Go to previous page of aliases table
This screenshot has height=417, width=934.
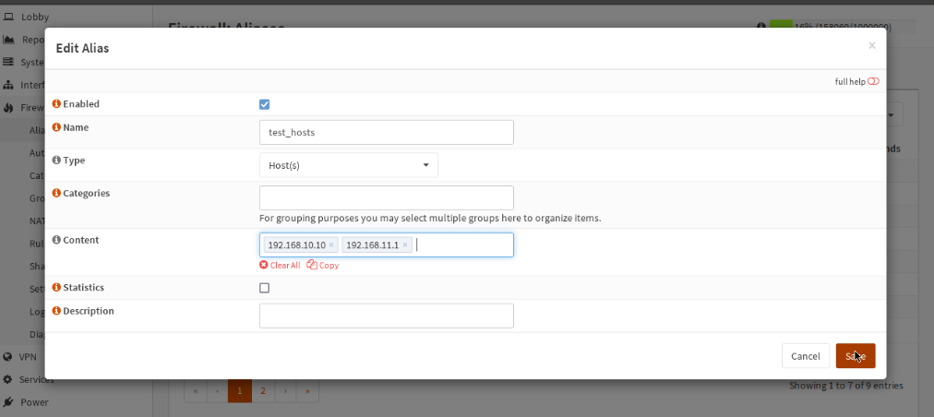pyautogui.click(x=217, y=391)
